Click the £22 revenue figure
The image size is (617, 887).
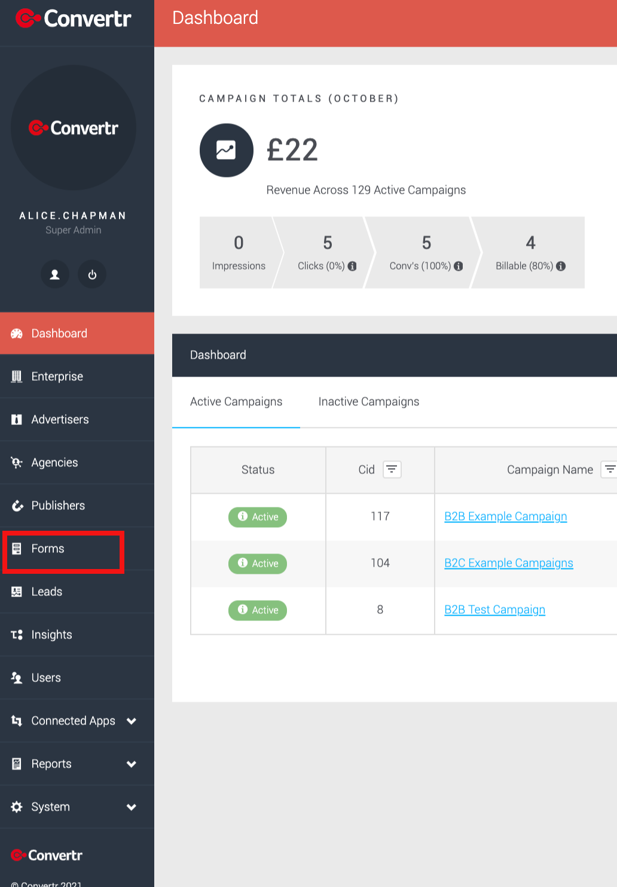[292, 150]
